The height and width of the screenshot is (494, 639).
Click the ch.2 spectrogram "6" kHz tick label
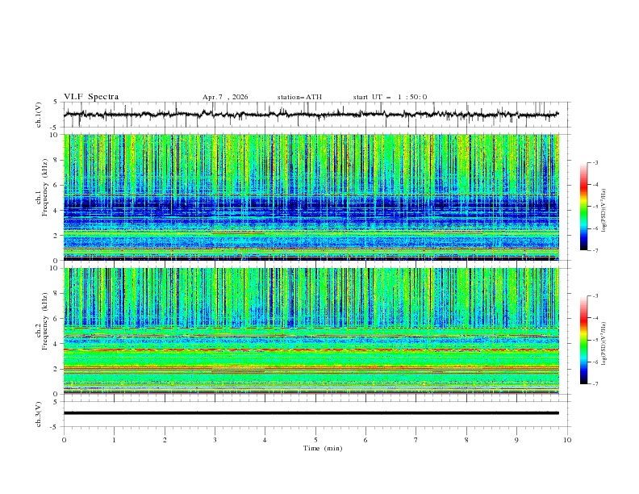[x=56, y=318]
